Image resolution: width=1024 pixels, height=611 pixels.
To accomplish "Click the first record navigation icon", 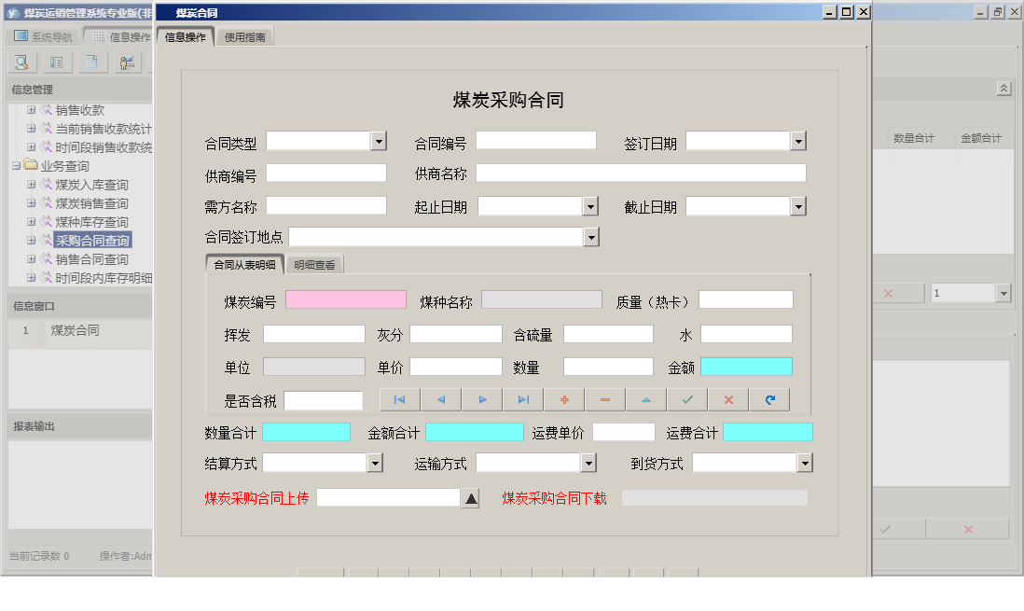I will [399, 398].
